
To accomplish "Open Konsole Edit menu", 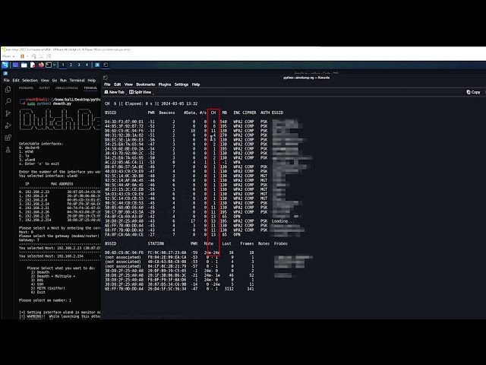I will pyautogui.click(x=118, y=84).
